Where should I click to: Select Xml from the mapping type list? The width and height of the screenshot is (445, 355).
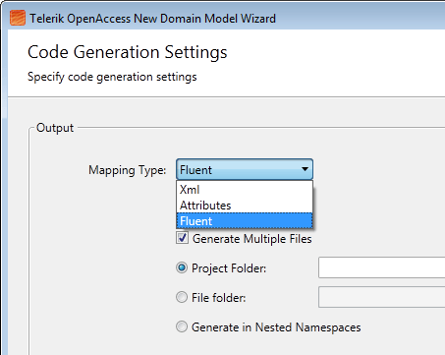click(x=245, y=190)
